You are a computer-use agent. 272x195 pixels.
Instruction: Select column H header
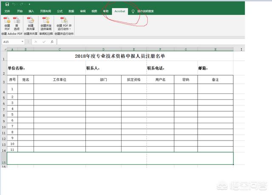[215, 49]
